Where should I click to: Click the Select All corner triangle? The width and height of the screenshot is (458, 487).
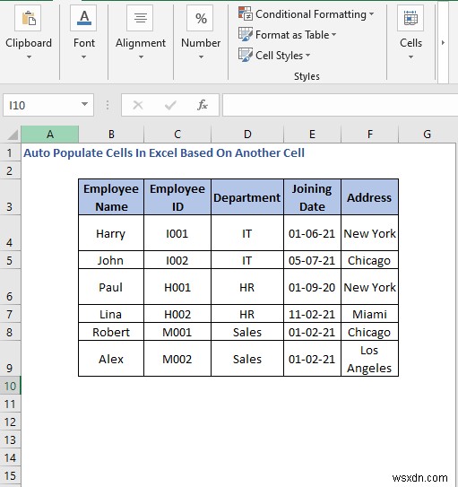tap(13, 135)
